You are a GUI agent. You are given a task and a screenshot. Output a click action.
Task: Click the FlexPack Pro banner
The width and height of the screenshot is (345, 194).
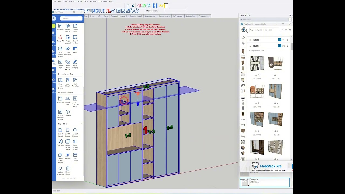(266, 167)
